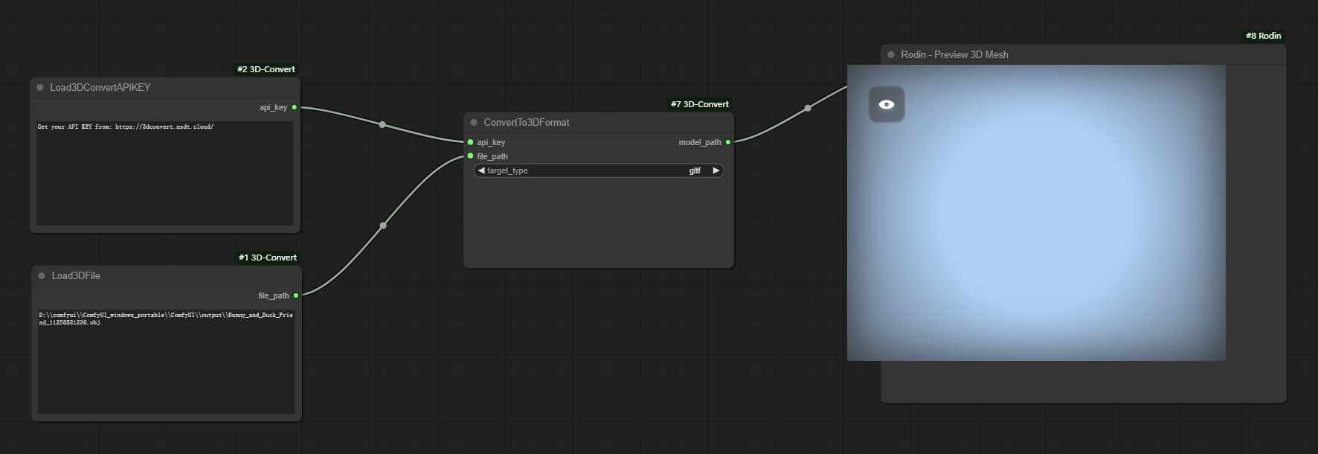Click the midpoint dot on the model_path wire
The height and width of the screenshot is (454, 1318).
tap(808, 108)
